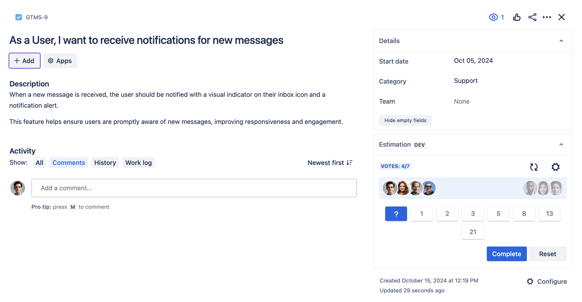Open the Apps button
This screenshot has height=302, width=582.
60,61
